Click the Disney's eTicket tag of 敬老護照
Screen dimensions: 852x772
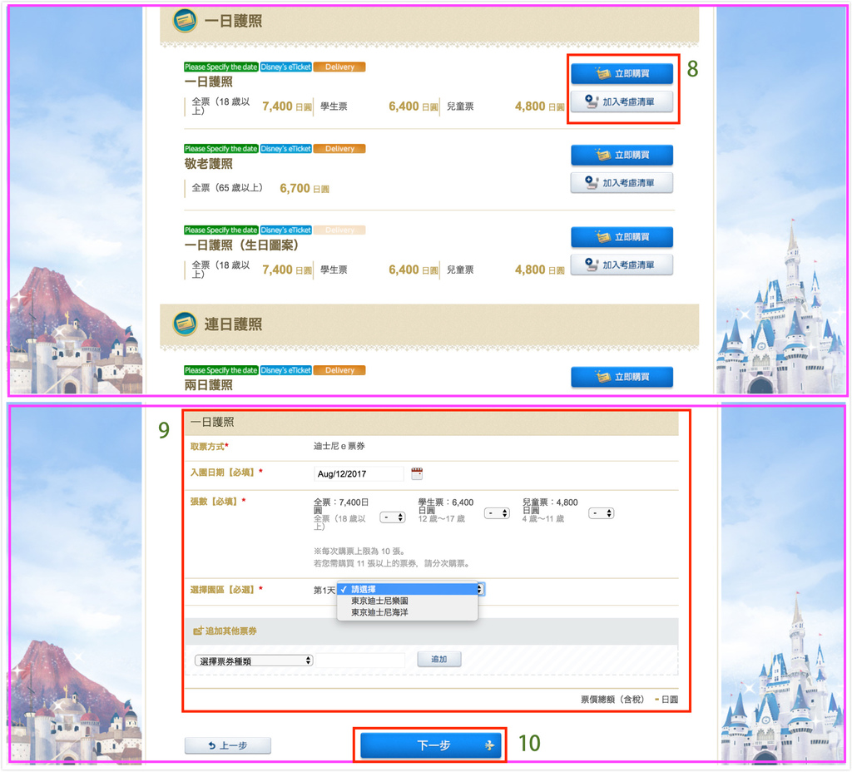click(286, 148)
